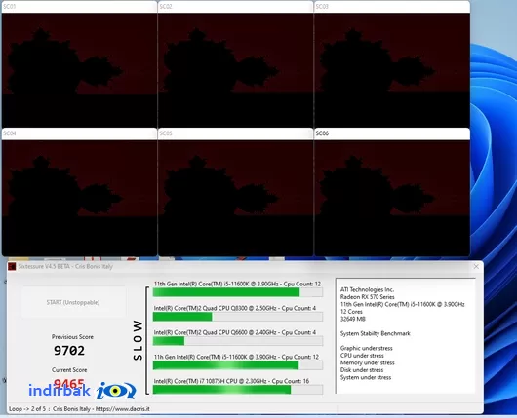Select the SC02 window title bar

tap(235, 7)
